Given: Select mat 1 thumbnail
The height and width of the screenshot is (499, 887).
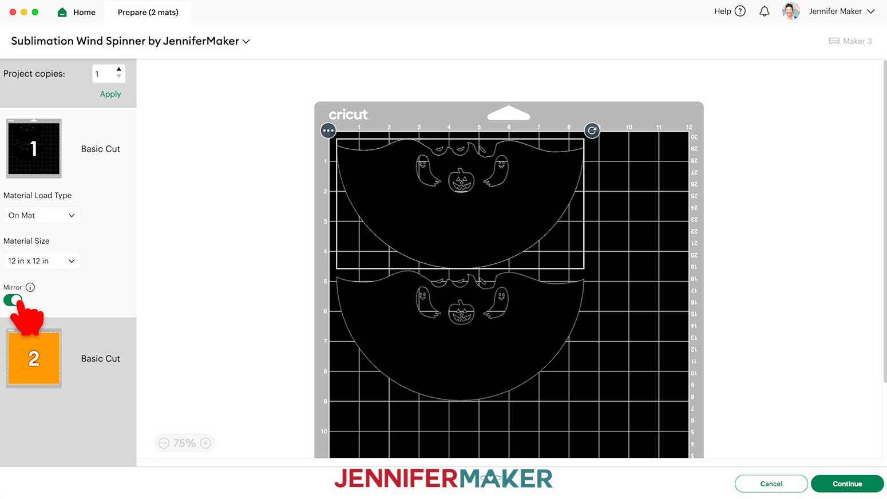Looking at the screenshot, I should point(34,148).
